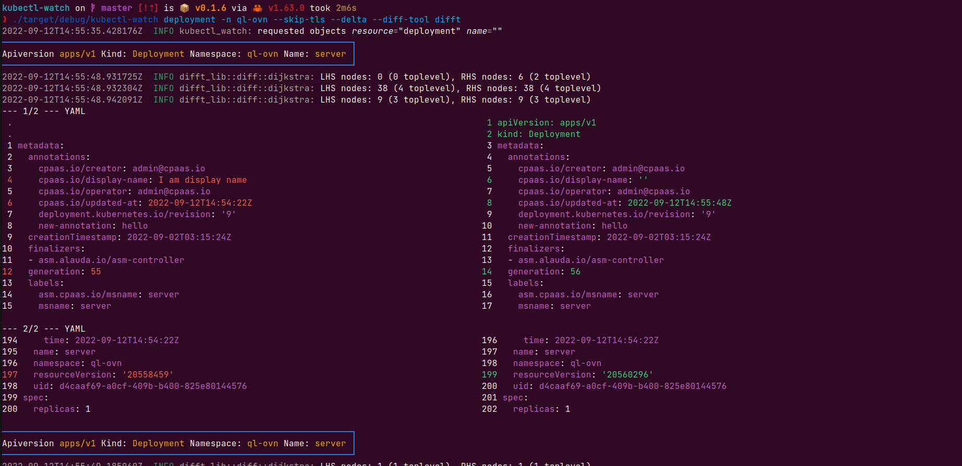This screenshot has width=962, height=466.
Task: Click the package box icon before v0.1.6
Action: tap(185, 8)
